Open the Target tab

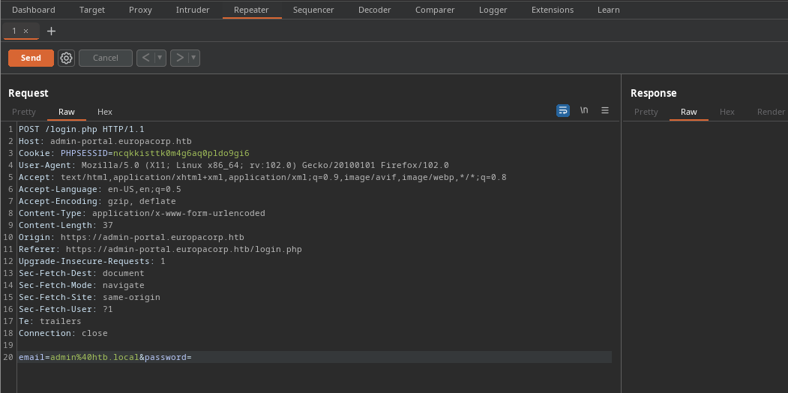[92, 10]
